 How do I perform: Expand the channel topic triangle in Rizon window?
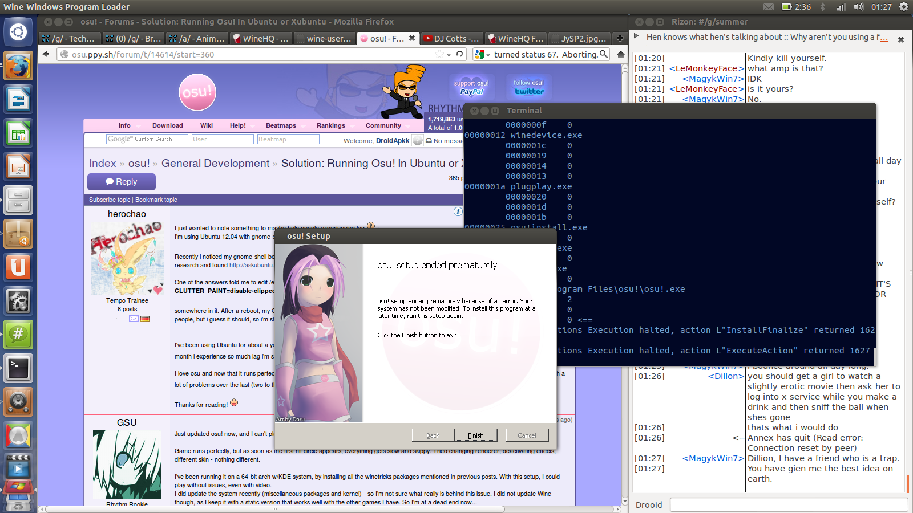pos(637,36)
